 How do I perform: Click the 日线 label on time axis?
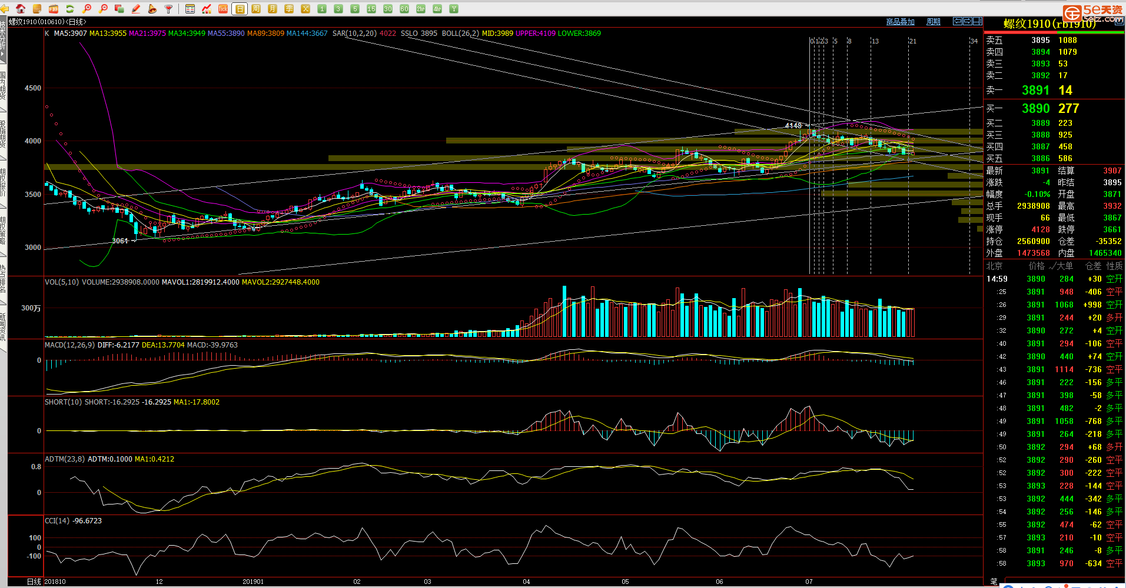34,582
